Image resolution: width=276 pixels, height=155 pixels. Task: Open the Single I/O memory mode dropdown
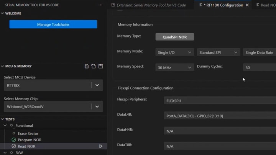point(174,52)
